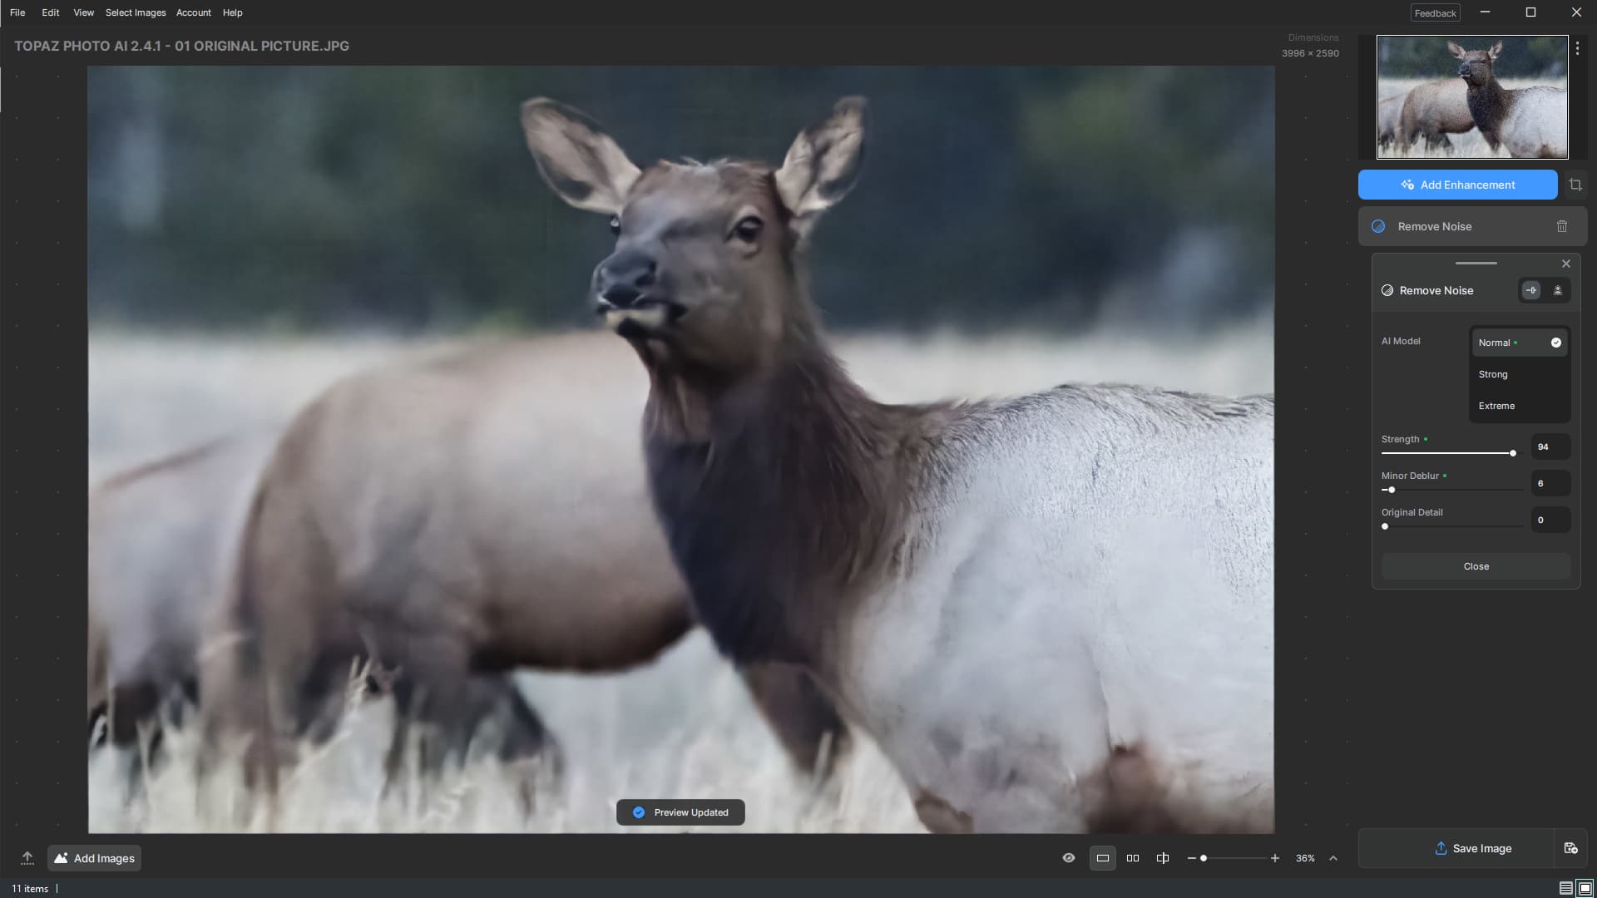Click the zoom in plus icon

pos(1275,858)
